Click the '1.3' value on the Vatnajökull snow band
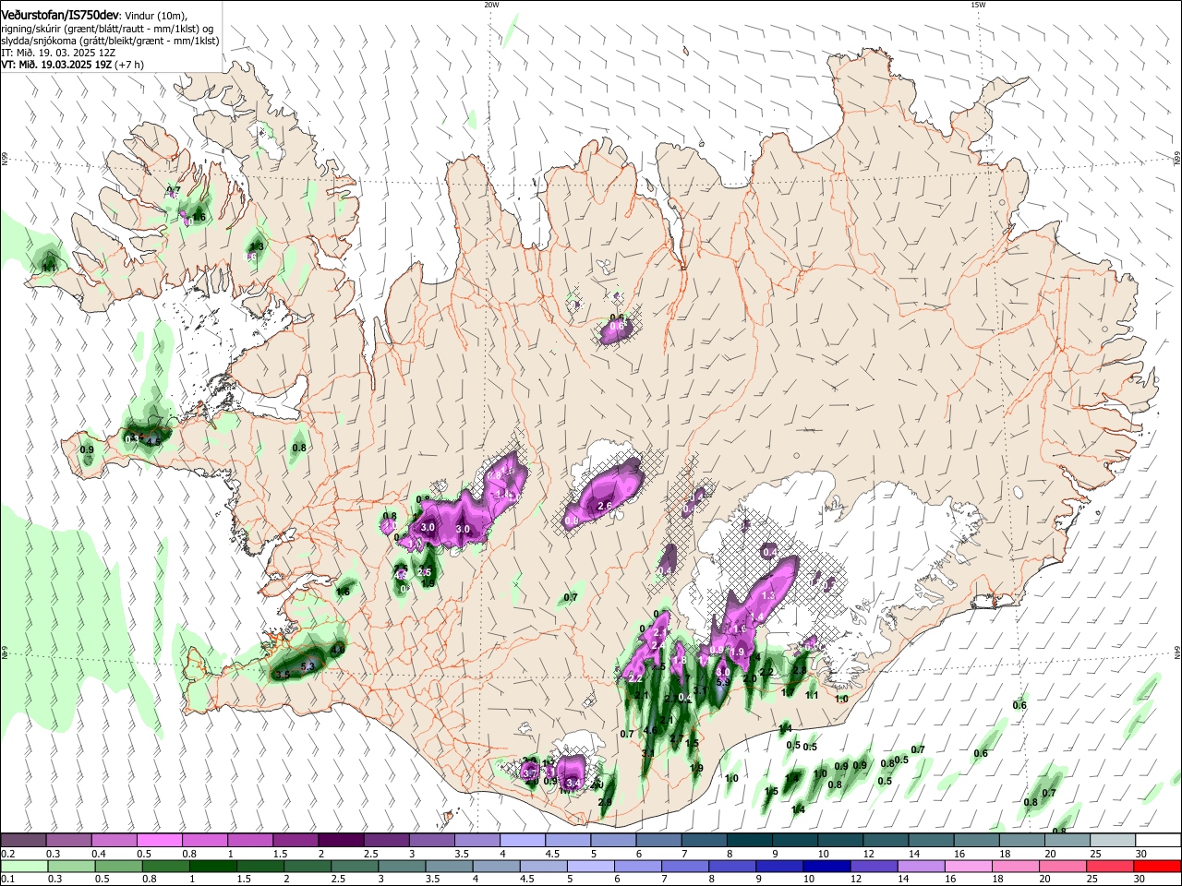Image resolution: width=1182 pixels, height=886 pixels. click(x=767, y=596)
